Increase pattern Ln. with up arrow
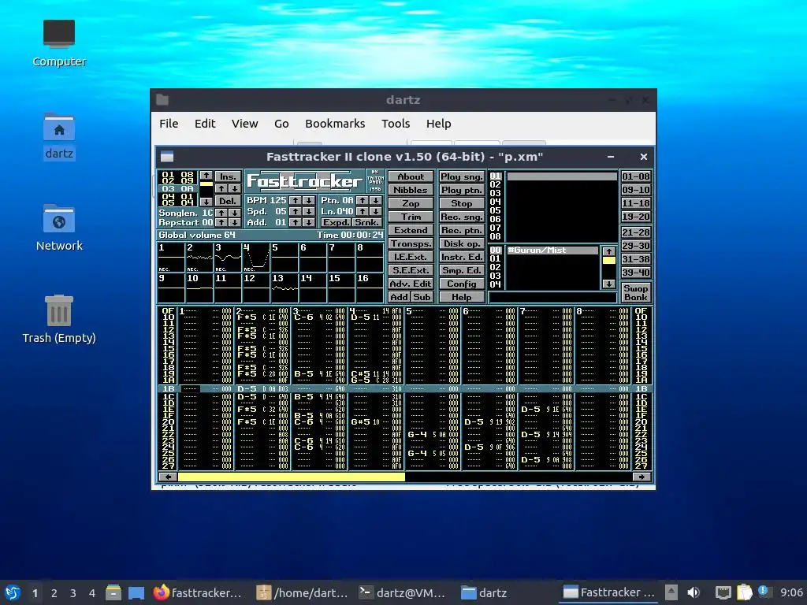The image size is (807, 605). tap(363, 211)
